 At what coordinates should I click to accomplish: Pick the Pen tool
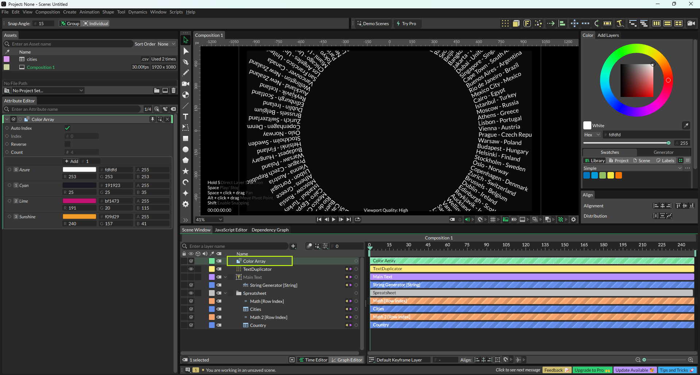[x=186, y=62]
